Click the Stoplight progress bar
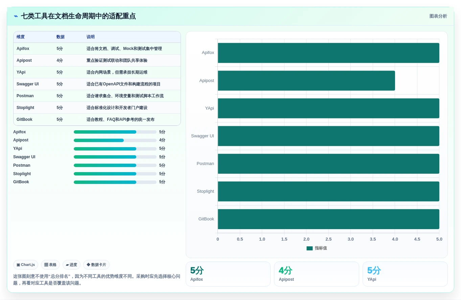Screen dimensions: 461x300 point(115,174)
